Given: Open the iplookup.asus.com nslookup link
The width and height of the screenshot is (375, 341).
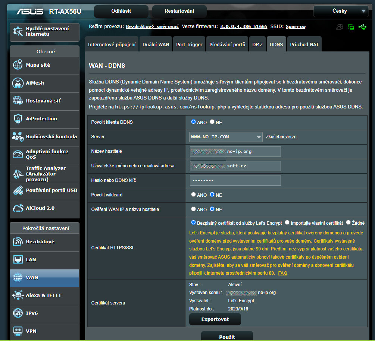Looking at the screenshot, I should [171, 107].
